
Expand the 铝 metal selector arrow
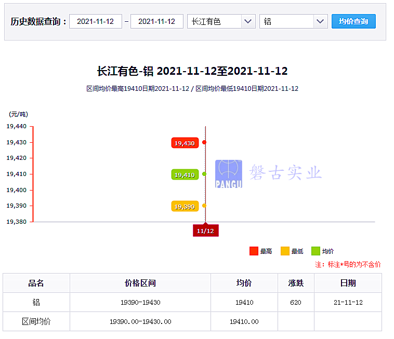coord(320,21)
